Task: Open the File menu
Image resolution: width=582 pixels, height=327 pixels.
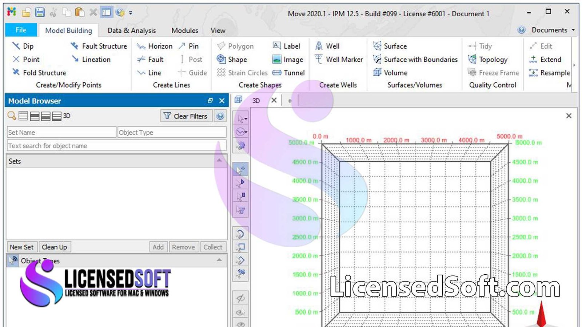Action: click(x=21, y=30)
